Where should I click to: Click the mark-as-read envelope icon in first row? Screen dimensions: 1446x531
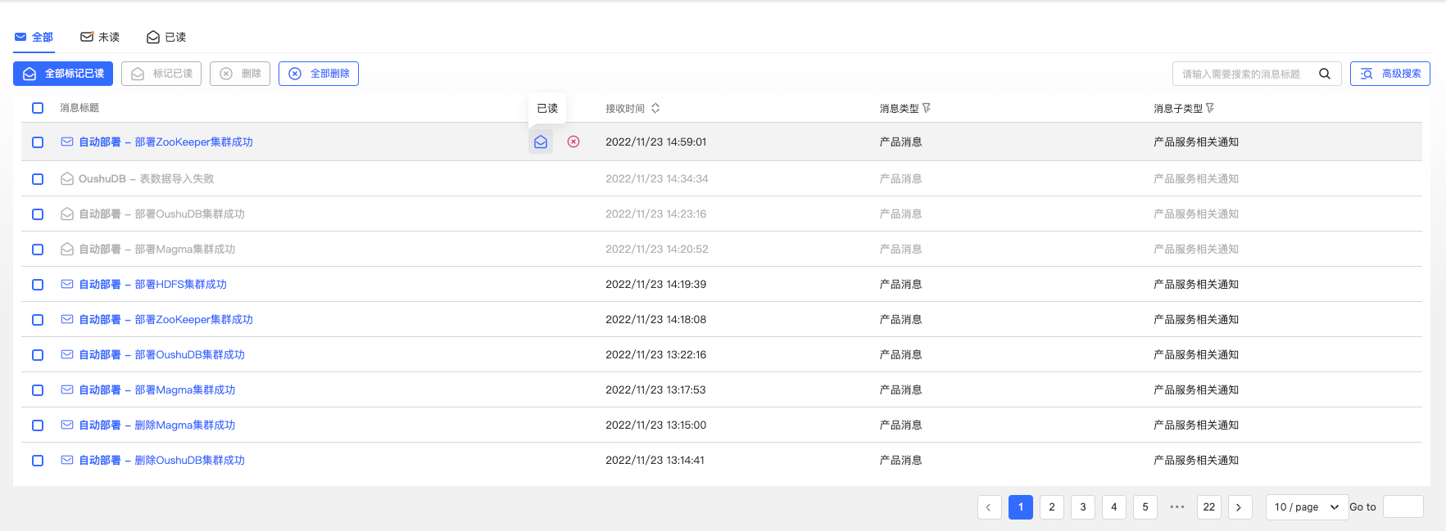(x=541, y=142)
